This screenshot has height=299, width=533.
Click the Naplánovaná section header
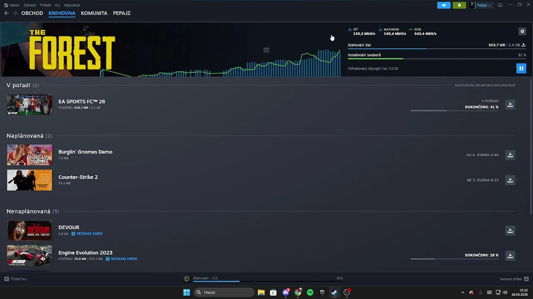coord(29,136)
